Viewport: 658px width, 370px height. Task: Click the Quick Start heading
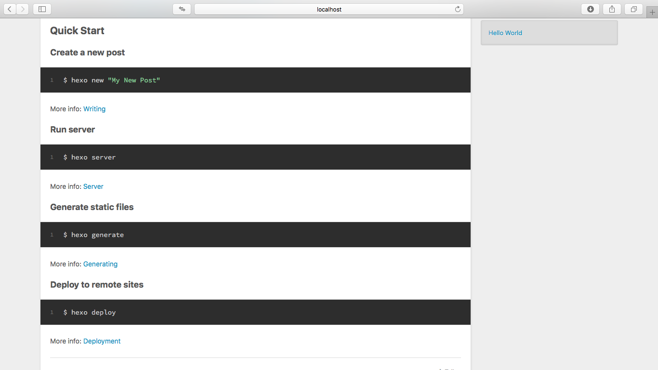pyautogui.click(x=77, y=31)
